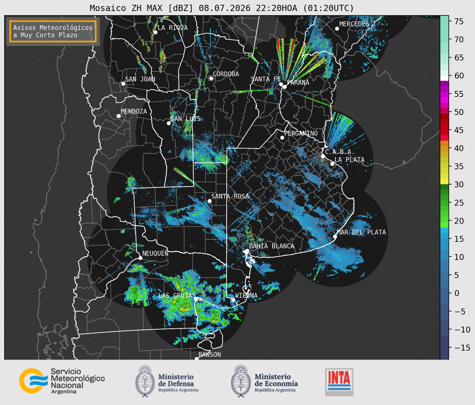Viewport: 475px width, 405px height.
Task: Click the La Rioja city label
Action: point(173,28)
